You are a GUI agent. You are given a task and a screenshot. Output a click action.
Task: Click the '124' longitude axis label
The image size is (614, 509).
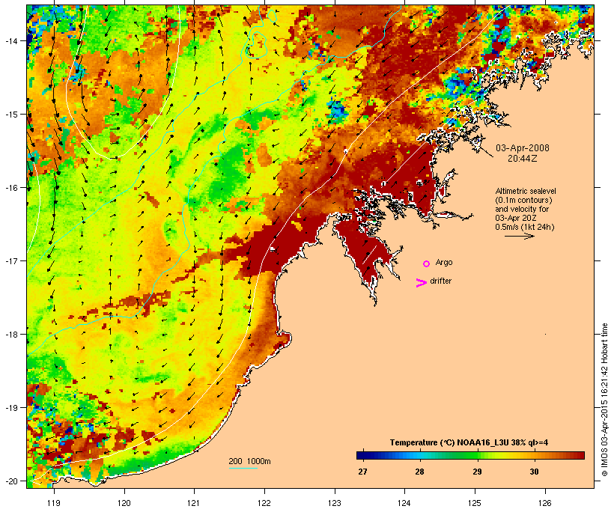click(404, 502)
